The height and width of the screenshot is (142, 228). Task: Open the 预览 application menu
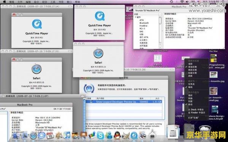(12, 2)
